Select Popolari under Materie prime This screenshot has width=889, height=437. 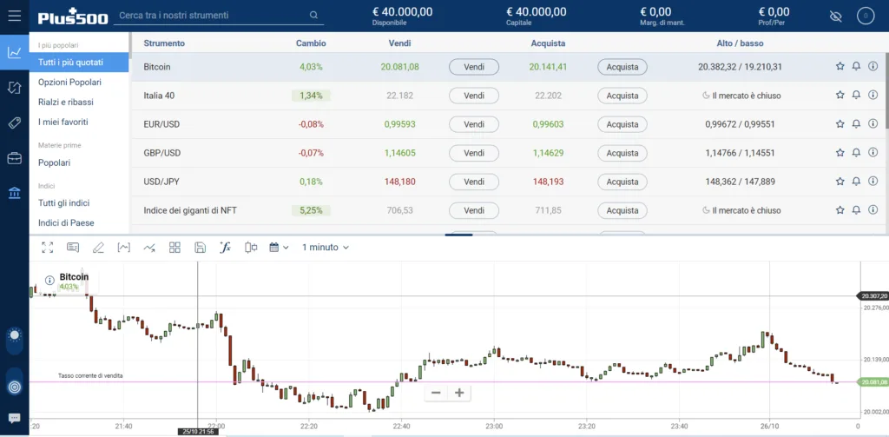[55, 162]
